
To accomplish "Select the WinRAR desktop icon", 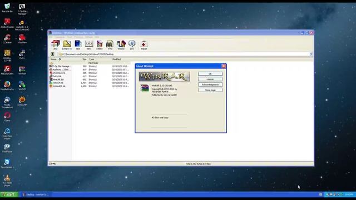I will click(22, 70).
